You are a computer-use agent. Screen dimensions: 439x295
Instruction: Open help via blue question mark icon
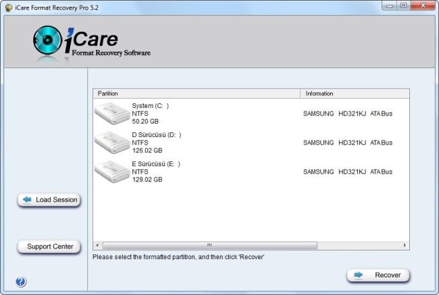21,281
